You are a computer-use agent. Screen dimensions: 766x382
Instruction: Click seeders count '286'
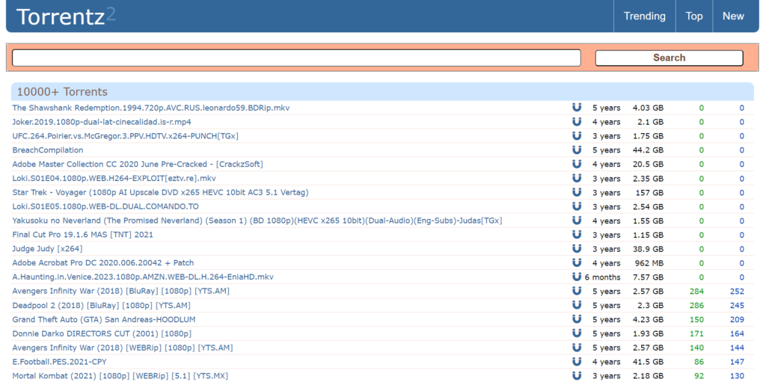click(x=696, y=305)
